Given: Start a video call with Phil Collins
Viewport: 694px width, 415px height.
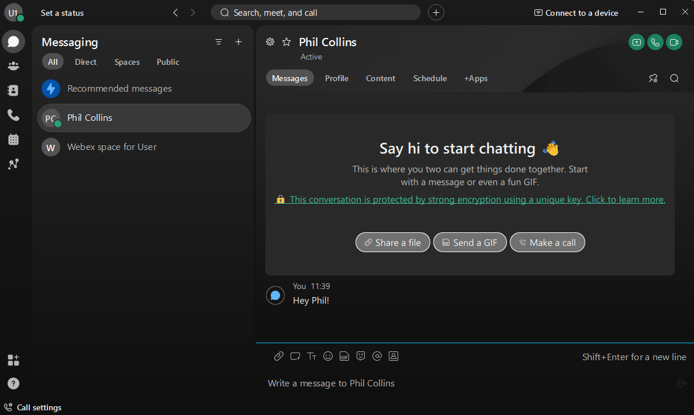Looking at the screenshot, I should [x=674, y=43].
